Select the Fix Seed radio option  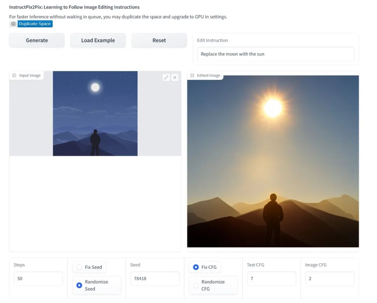79,267
